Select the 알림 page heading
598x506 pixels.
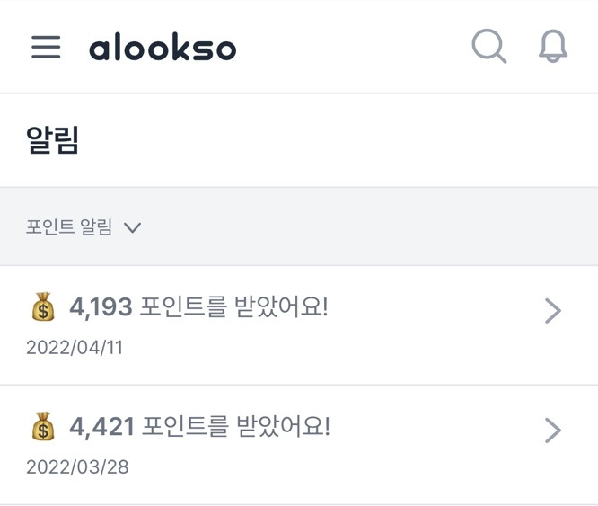pyautogui.click(x=53, y=141)
